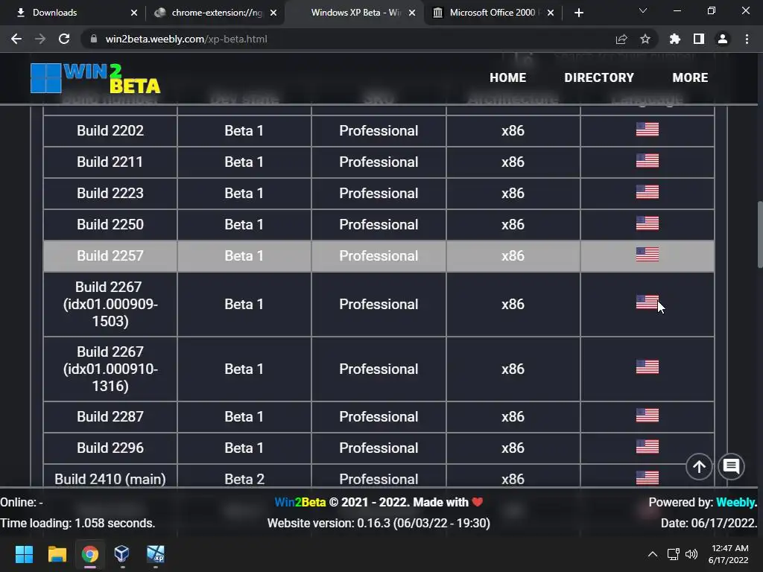Select the Build 2211 cell

(x=110, y=162)
